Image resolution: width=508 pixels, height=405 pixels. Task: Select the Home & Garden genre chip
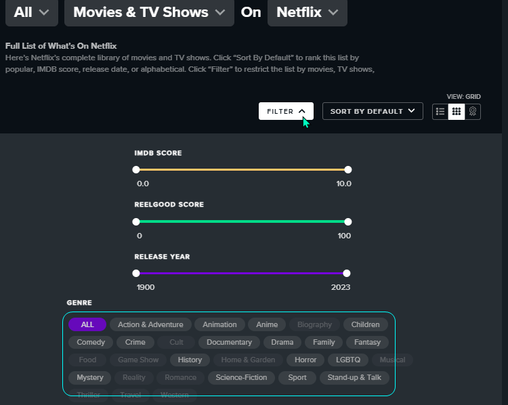coord(248,360)
